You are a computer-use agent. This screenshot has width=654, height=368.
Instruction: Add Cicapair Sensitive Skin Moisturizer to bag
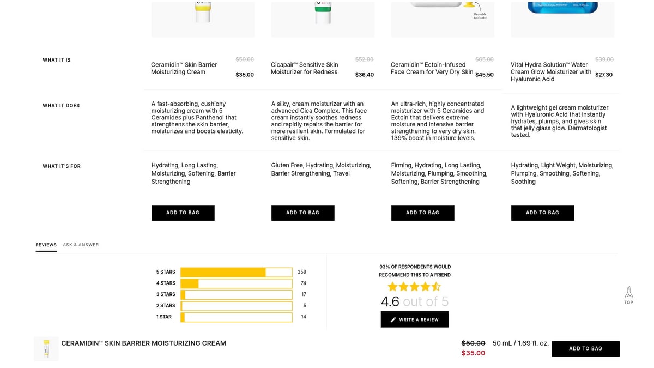302,213
